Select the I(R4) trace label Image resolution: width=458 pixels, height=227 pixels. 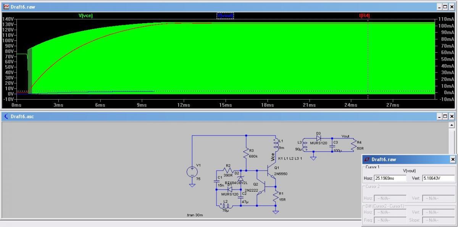click(x=364, y=16)
